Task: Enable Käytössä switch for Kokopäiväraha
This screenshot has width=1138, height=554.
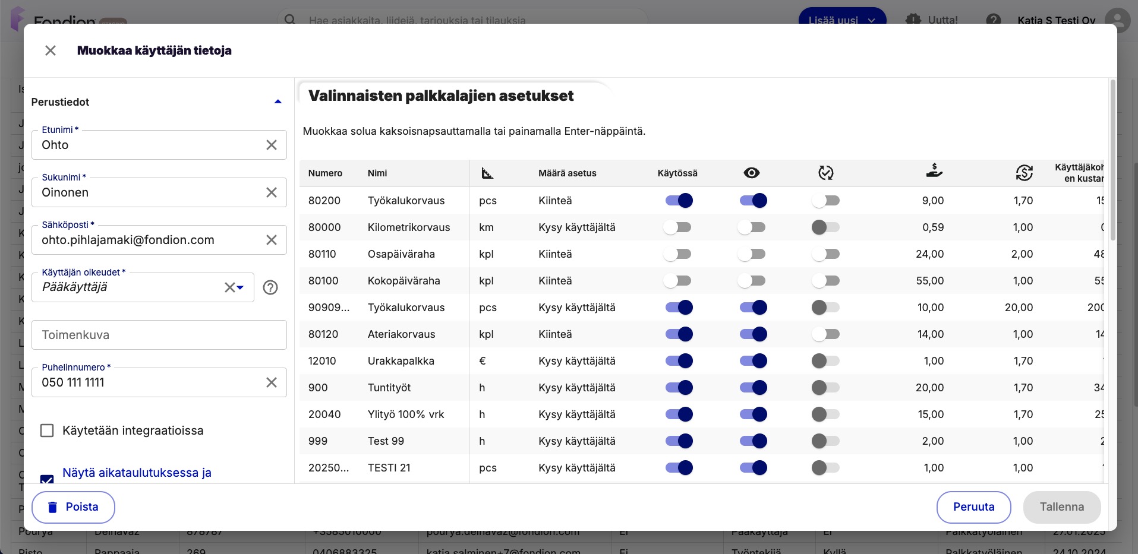Action: tap(677, 281)
